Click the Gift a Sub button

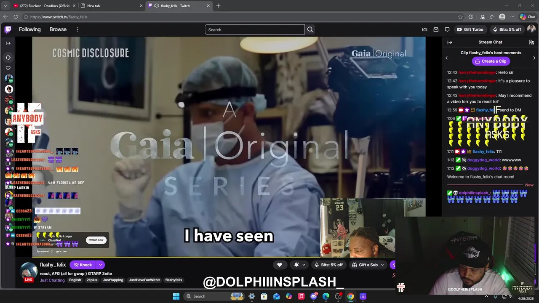click(365, 265)
